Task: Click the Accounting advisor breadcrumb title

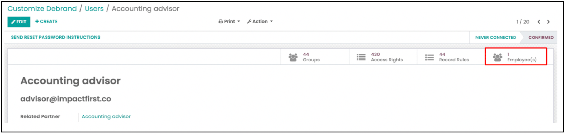Action: pos(146,9)
